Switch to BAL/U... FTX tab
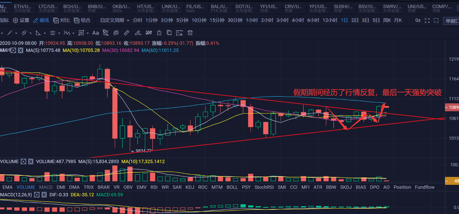This screenshot has height=214, width=459. (x=219, y=8)
